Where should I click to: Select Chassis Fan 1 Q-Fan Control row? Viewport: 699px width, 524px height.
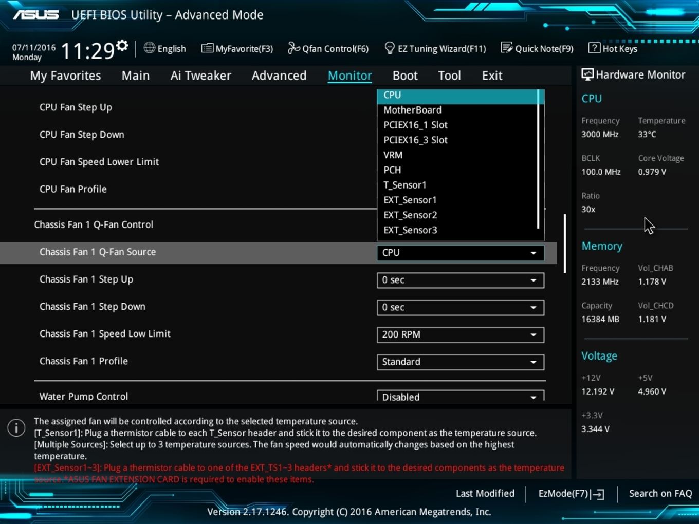(x=94, y=224)
